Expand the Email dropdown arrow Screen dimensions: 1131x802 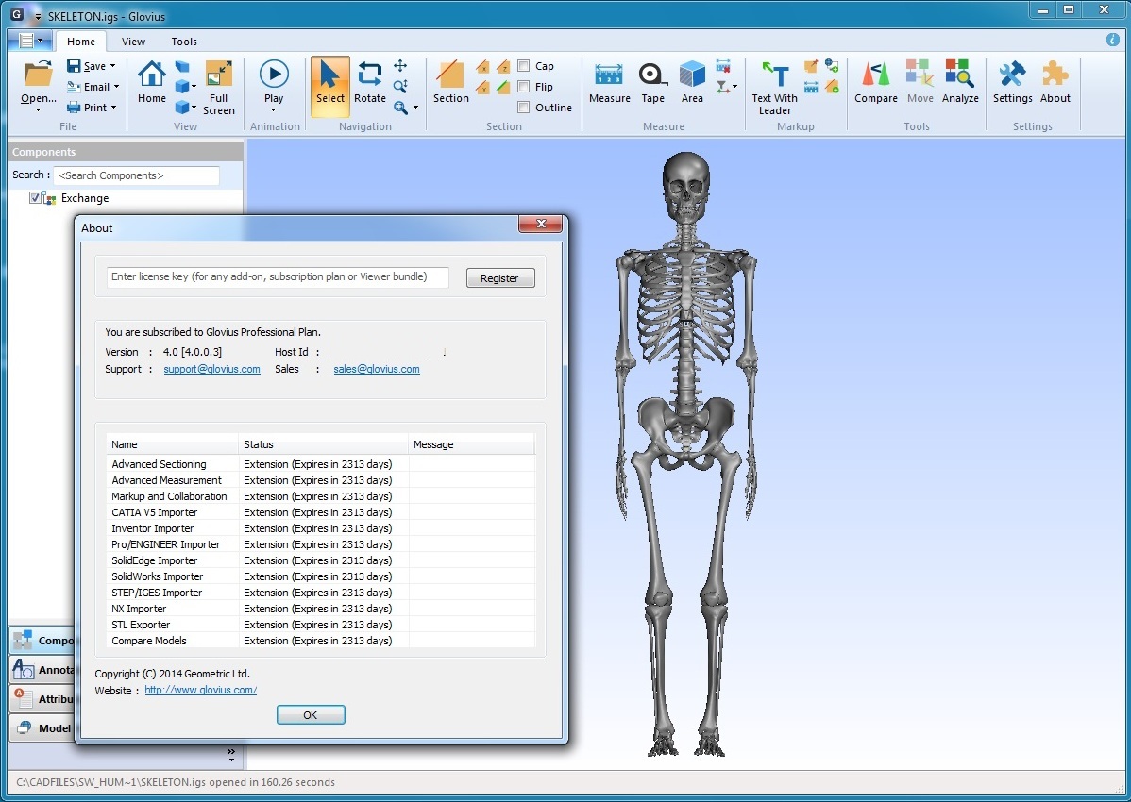tap(116, 87)
